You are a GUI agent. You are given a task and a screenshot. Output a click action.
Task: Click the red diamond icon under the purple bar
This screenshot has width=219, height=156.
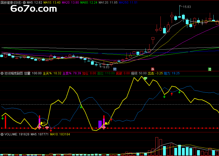coord(104,128)
